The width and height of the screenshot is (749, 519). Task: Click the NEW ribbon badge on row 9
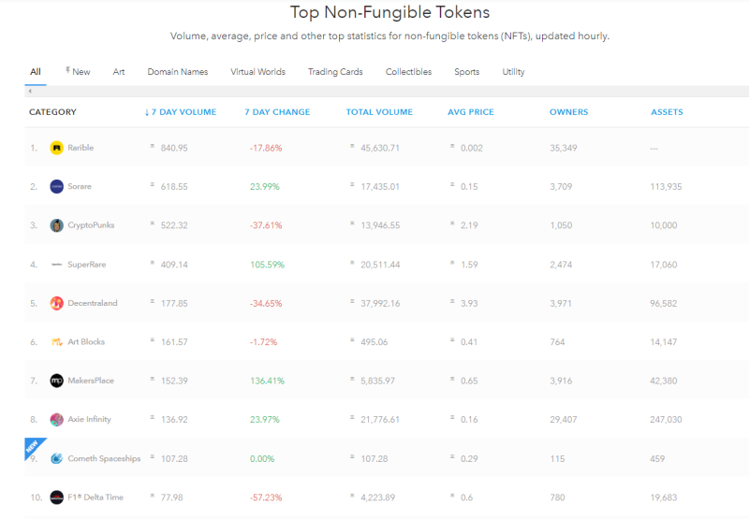tap(33, 446)
